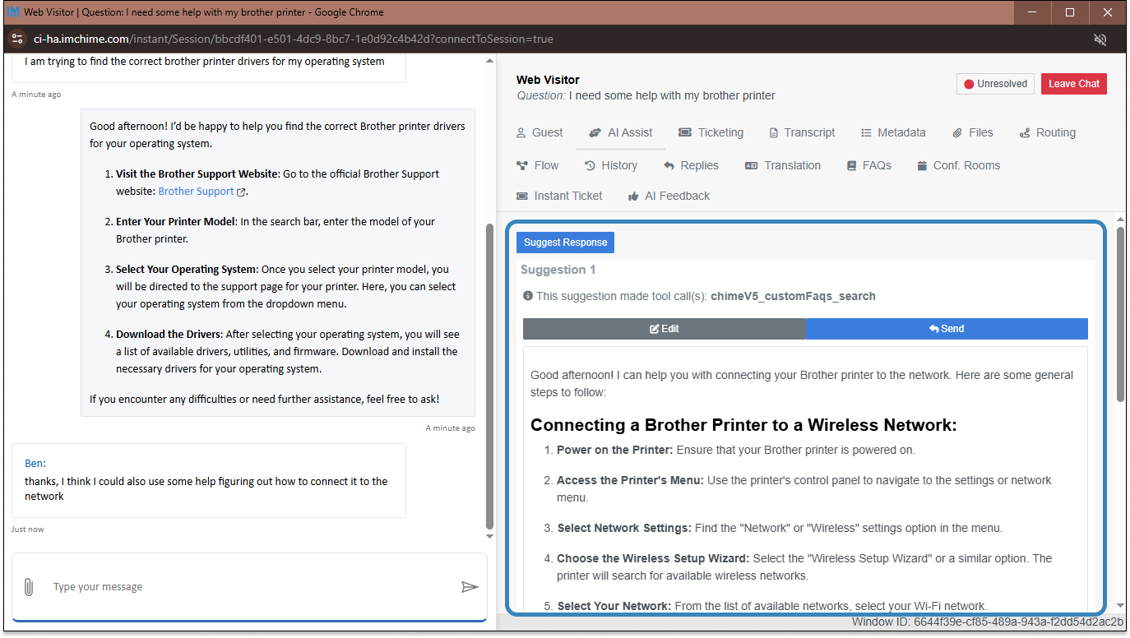Open the Ticketing tab

tap(711, 132)
